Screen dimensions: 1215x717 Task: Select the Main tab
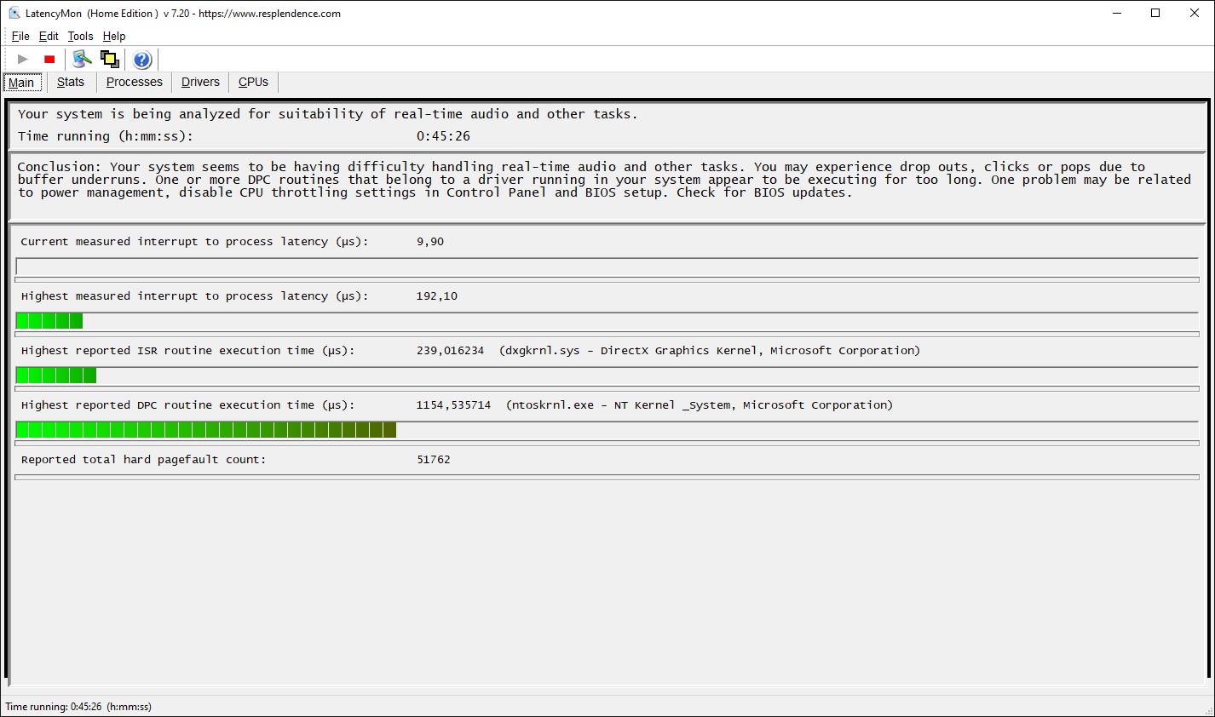(x=21, y=83)
